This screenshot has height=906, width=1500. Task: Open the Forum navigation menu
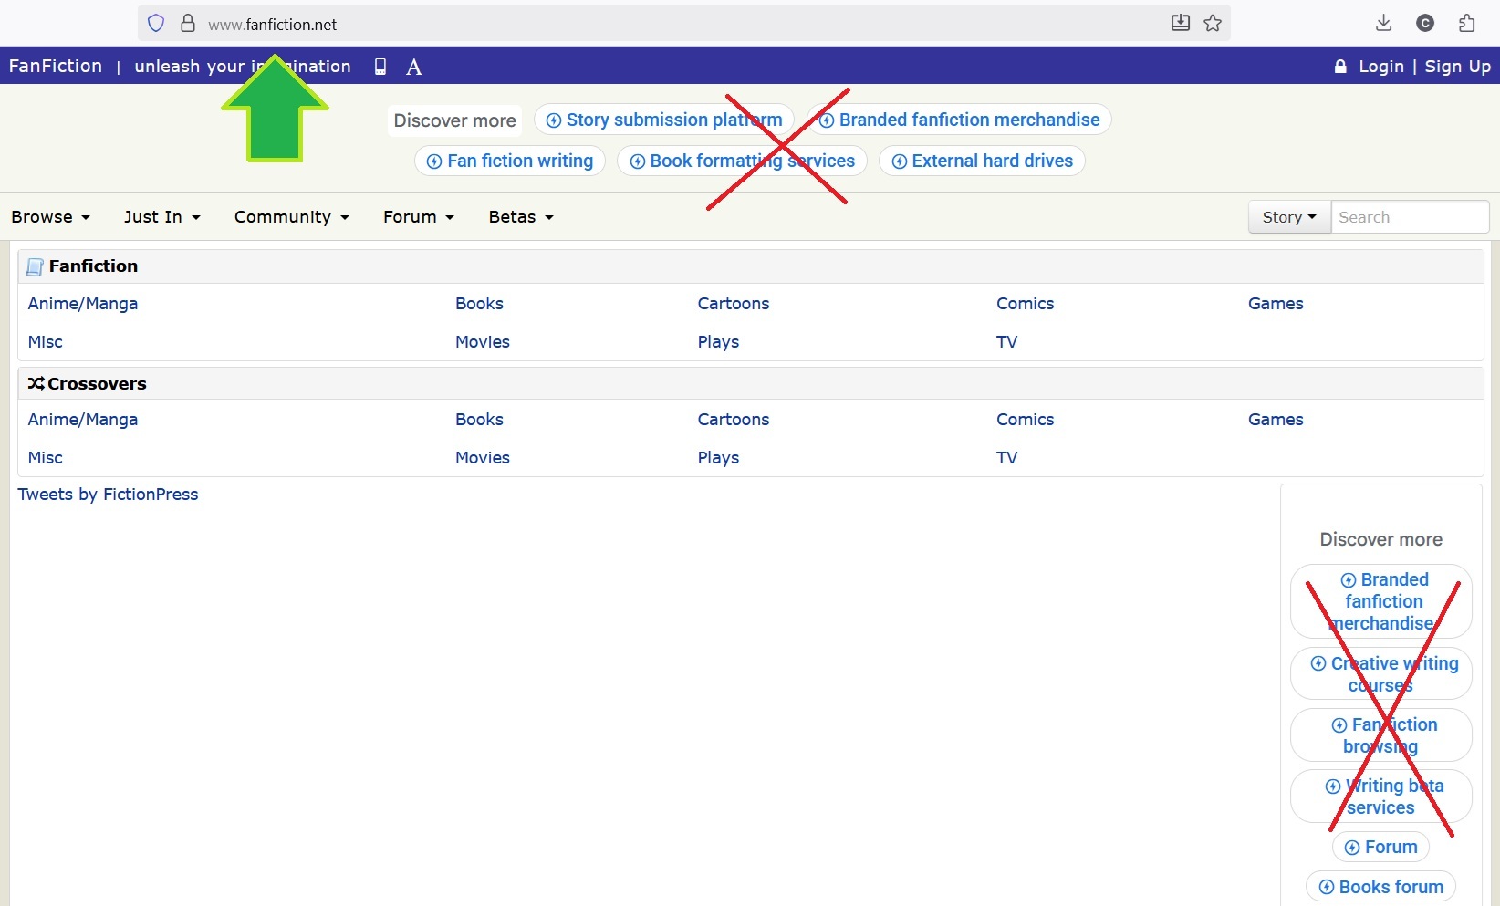[x=418, y=217]
